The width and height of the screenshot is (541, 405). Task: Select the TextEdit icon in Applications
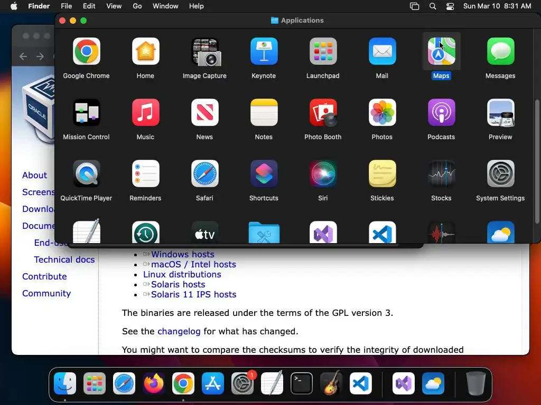[86, 232]
